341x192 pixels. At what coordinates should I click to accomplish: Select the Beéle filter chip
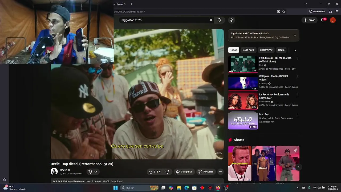point(281,50)
